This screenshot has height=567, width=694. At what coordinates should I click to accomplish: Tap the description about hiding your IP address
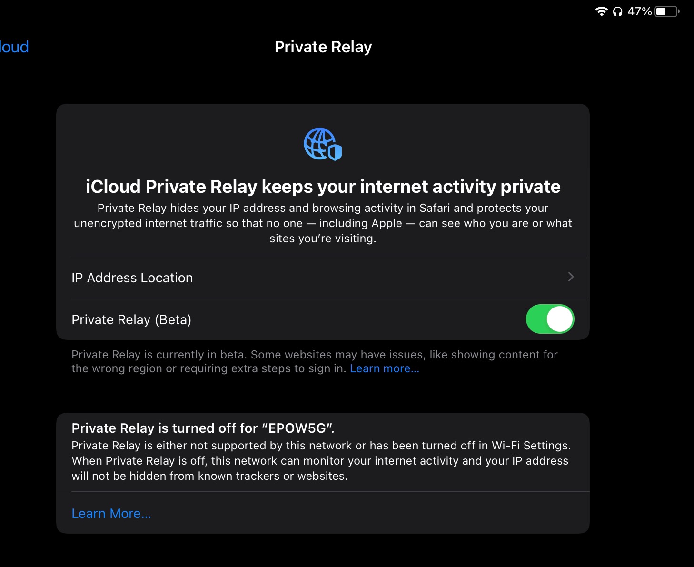tap(323, 223)
